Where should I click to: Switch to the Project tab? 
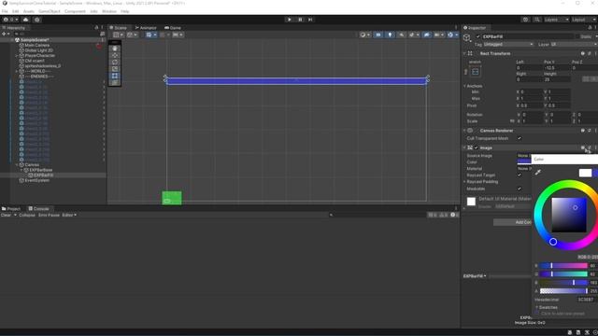pyautogui.click(x=11, y=209)
